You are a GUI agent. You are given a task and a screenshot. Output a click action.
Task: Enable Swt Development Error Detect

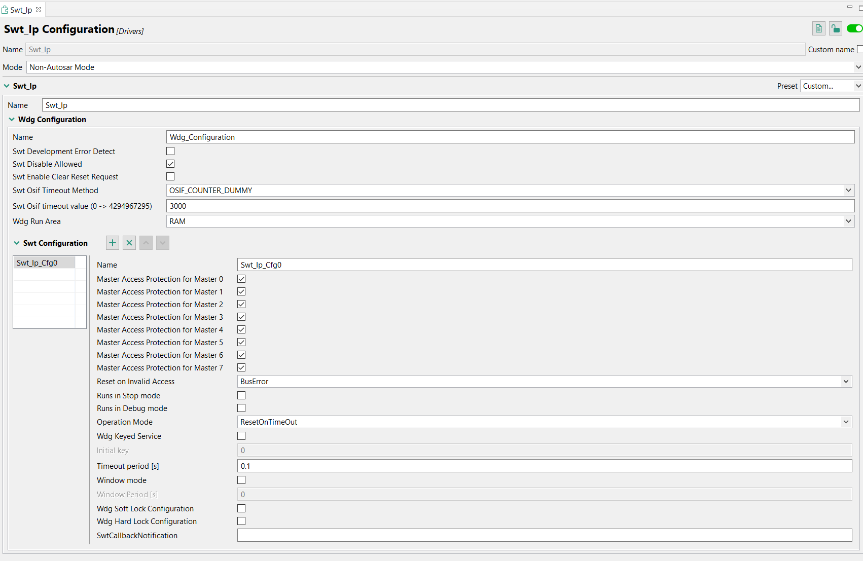170,151
